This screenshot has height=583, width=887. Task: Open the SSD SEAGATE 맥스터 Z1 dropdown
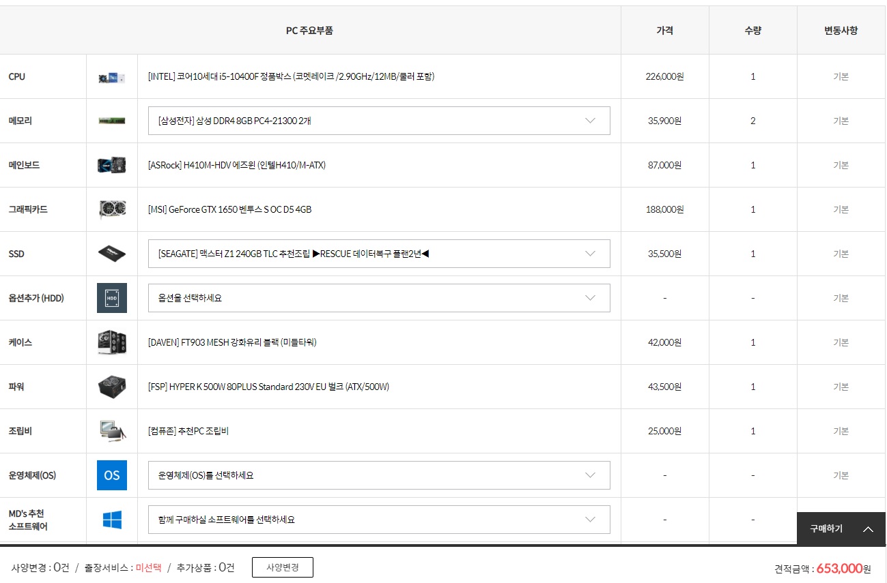pos(379,254)
